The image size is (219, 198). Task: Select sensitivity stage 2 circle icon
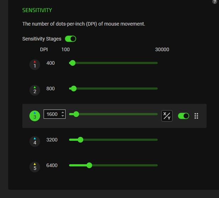(35, 90)
